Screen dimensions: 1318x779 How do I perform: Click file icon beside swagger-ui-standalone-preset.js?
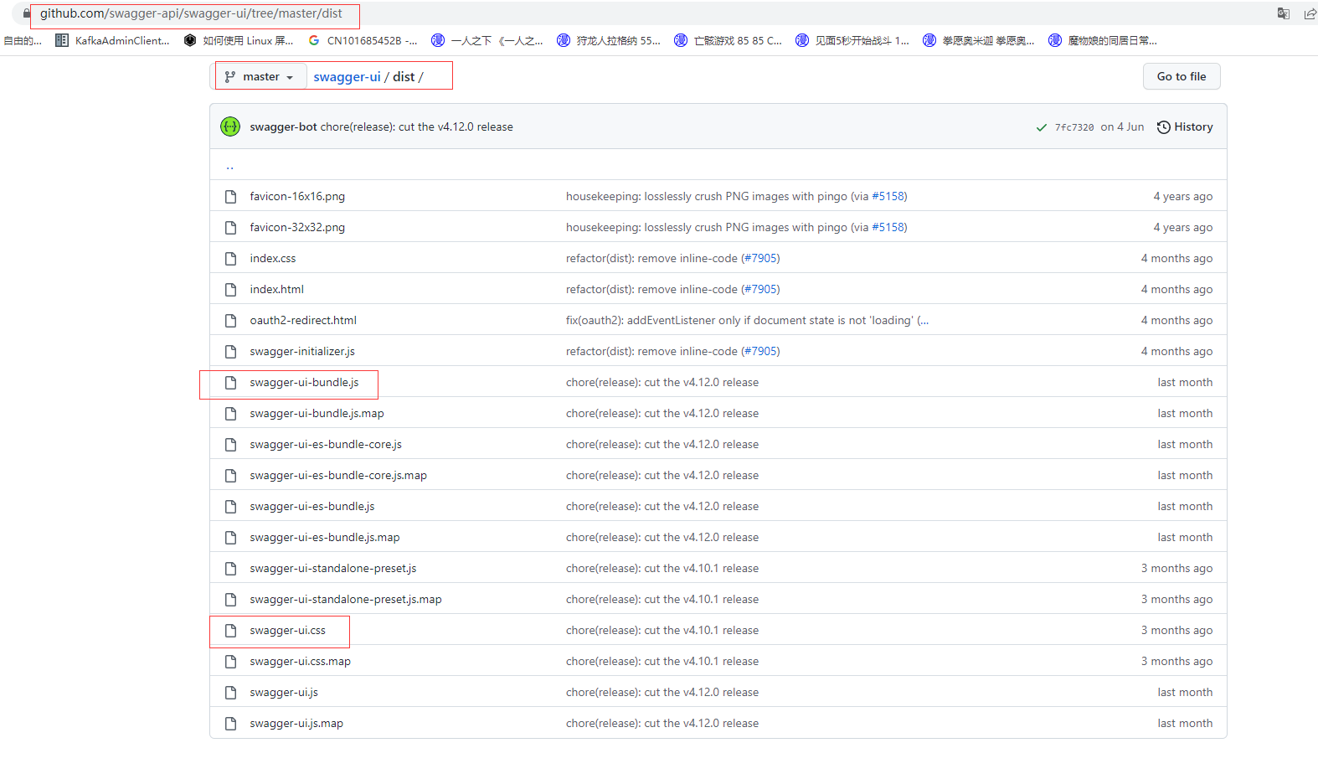230,569
